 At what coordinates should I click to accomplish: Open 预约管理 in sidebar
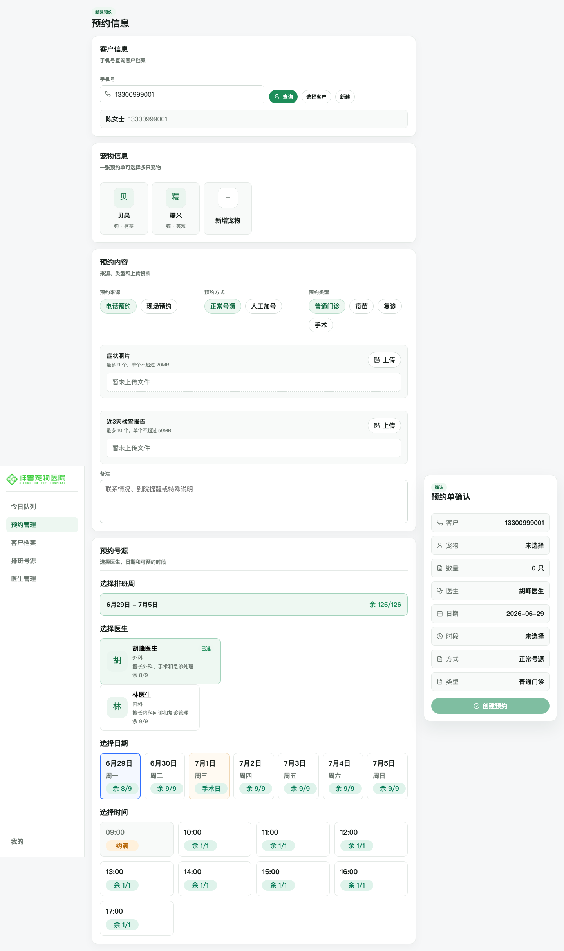42,525
